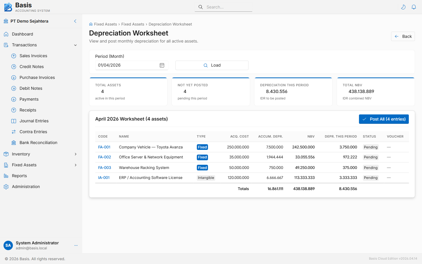Open the Reports menu item
Image resolution: width=422 pixels, height=264 pixels.
pos(19,176)
